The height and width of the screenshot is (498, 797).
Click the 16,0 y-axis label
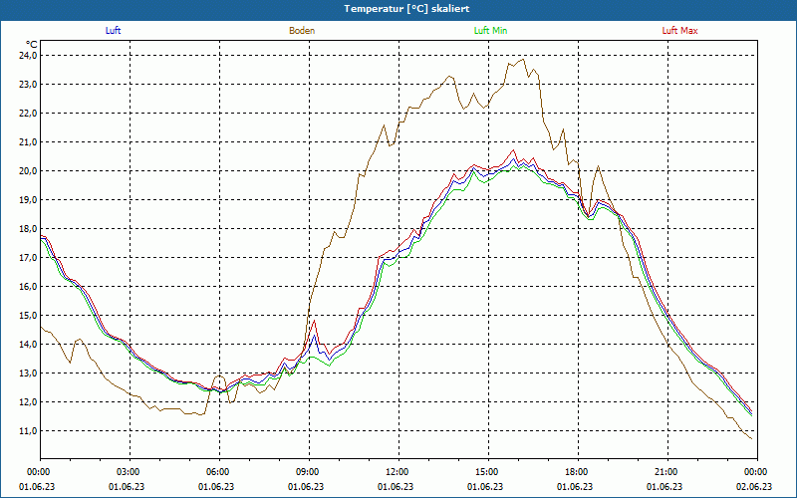click(x=29, y=287)
